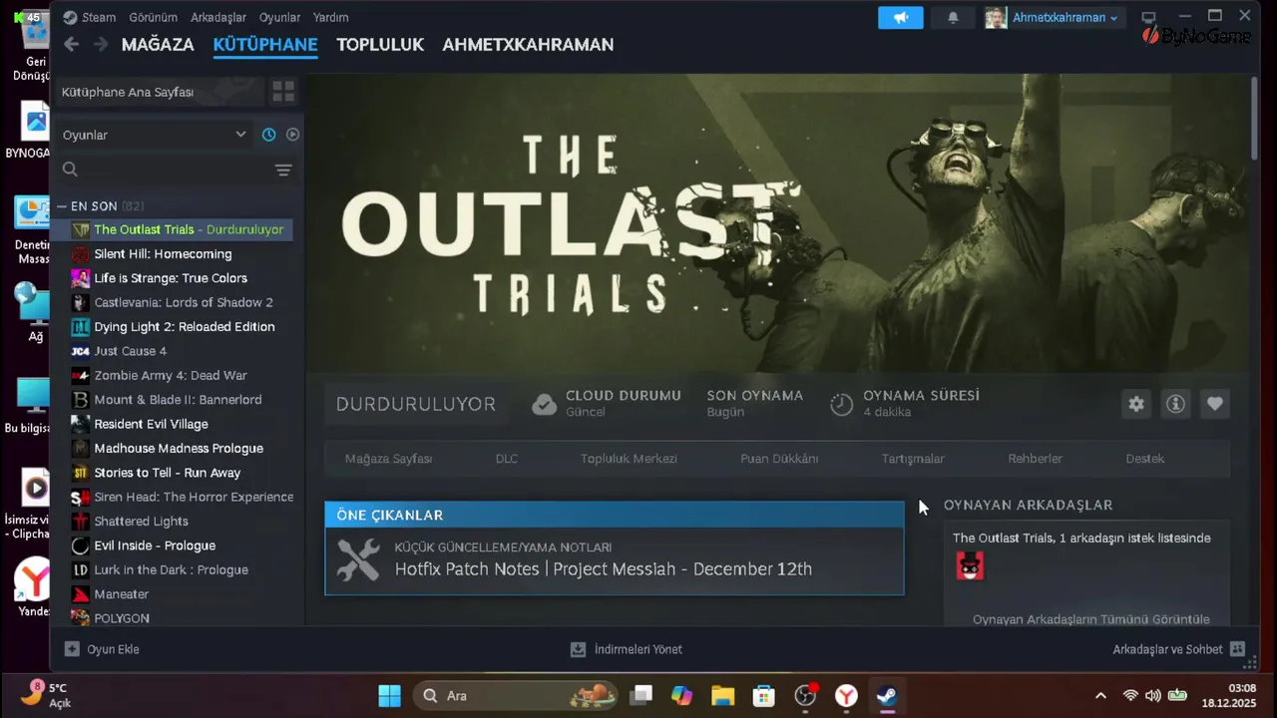
Task: Open Ahmetxkahraman account dropdown
Action: (x=1064, y=18)
